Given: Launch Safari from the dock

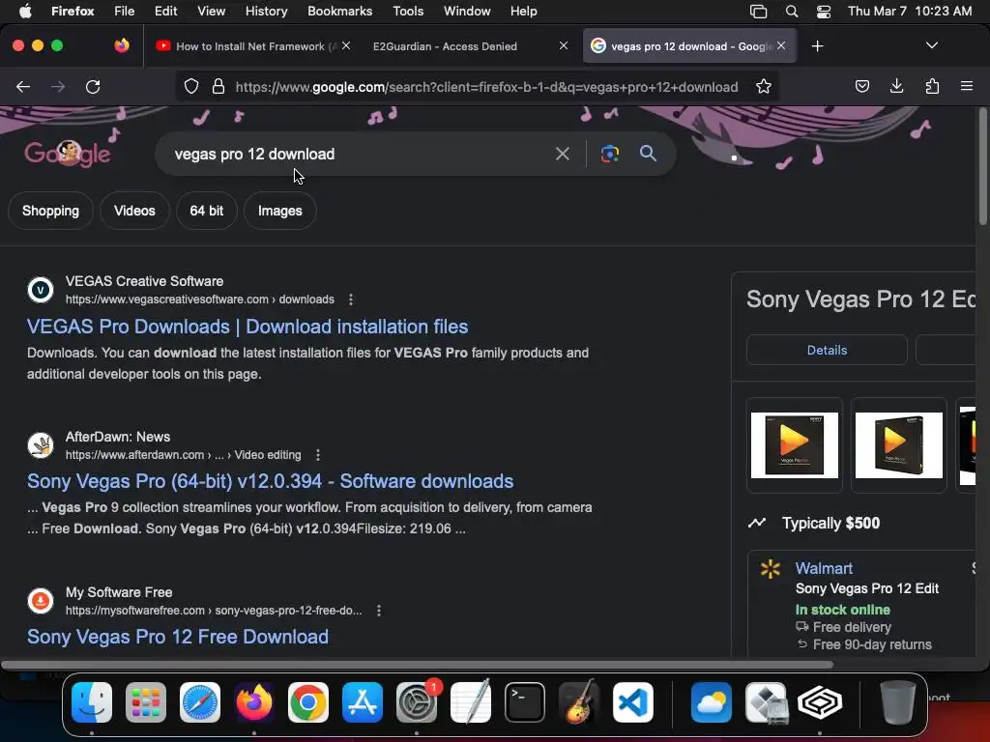Looking at the screenshot, I should pyautogui.click(x=200, y=702).
